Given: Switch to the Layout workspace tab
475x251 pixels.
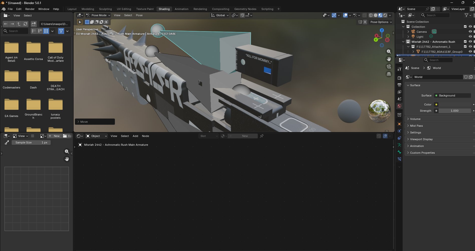Looking at the screenshot, I should (x=72, y=9).
